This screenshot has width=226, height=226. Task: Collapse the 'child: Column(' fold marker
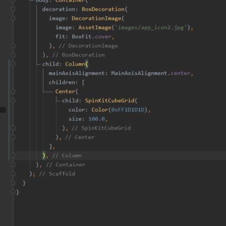(13, 64)
